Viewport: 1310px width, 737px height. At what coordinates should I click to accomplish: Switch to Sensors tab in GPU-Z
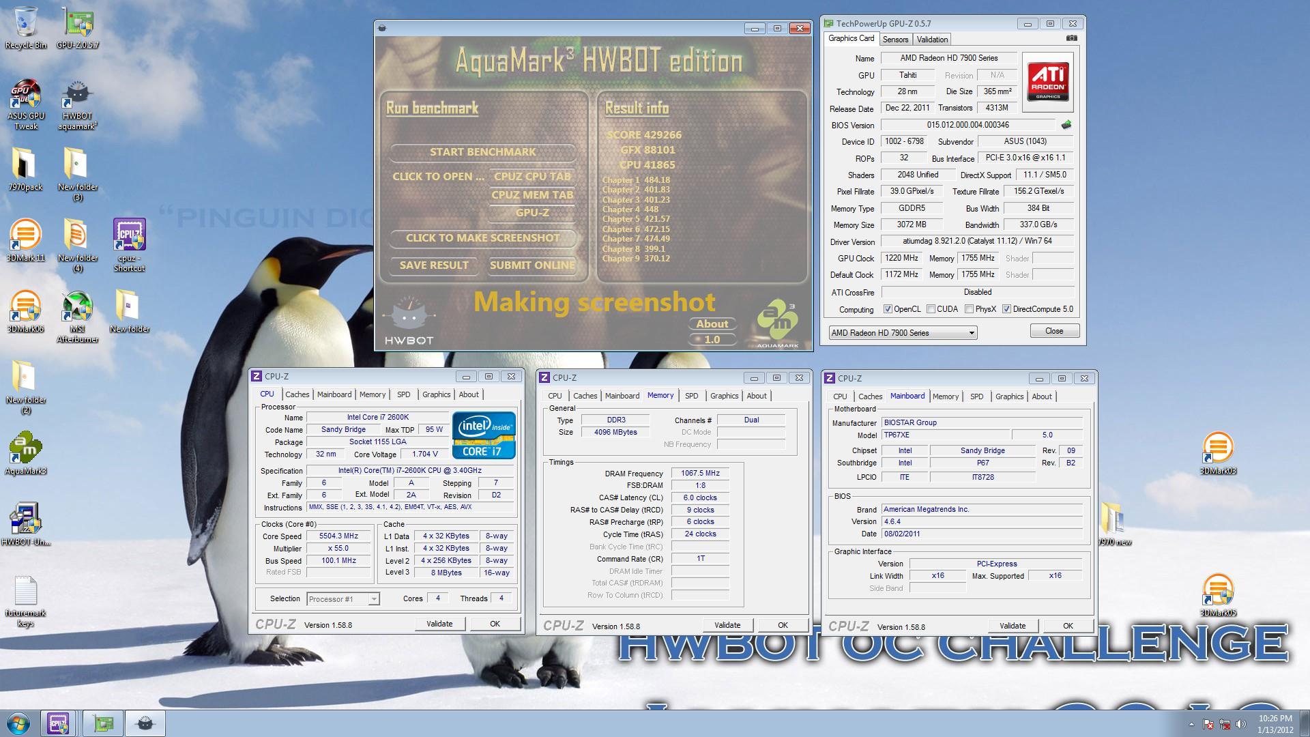click(x=895, y=40)
